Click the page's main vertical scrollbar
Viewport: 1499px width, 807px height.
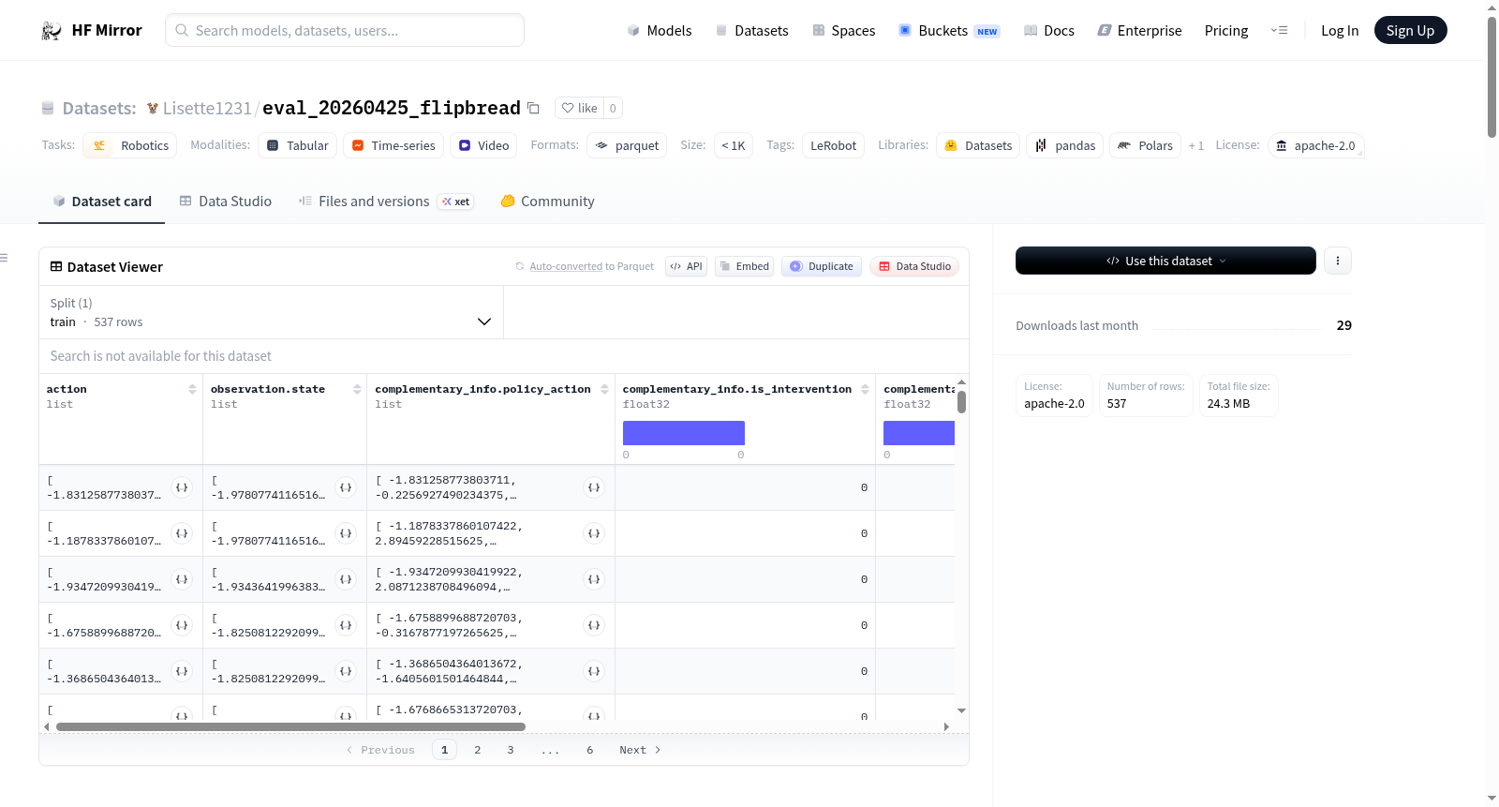click(1492, 77)
